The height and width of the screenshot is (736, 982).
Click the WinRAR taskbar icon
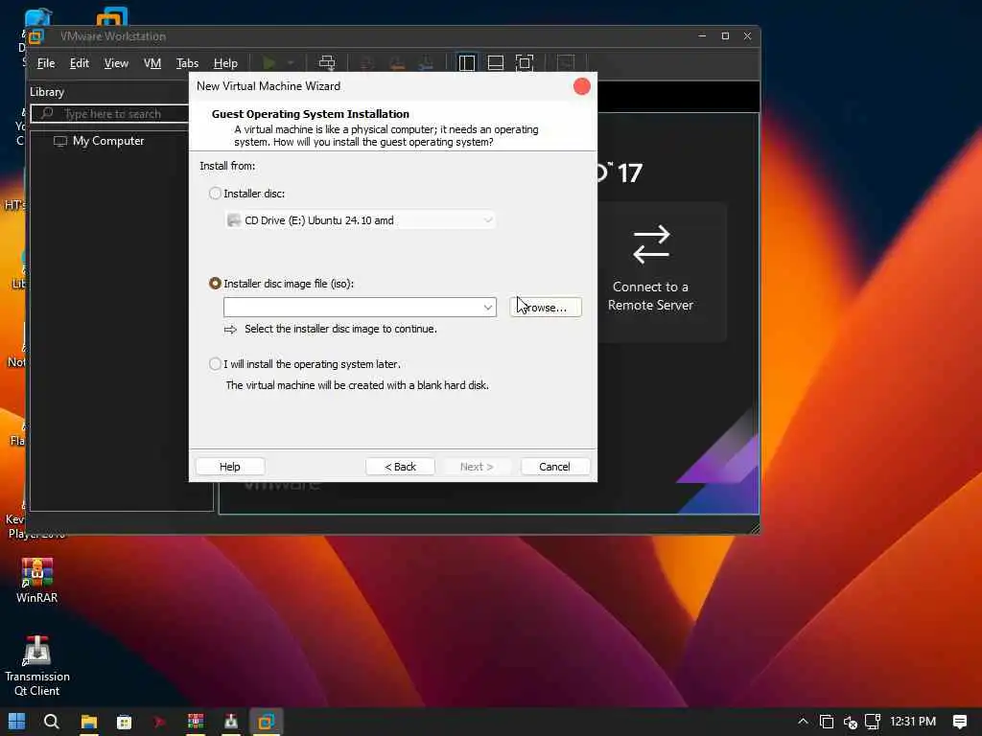coord(196,722)
